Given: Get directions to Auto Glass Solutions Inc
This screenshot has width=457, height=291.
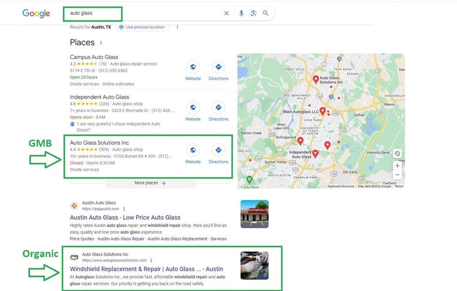Looking at the screenshot, I should pos(219,150).
